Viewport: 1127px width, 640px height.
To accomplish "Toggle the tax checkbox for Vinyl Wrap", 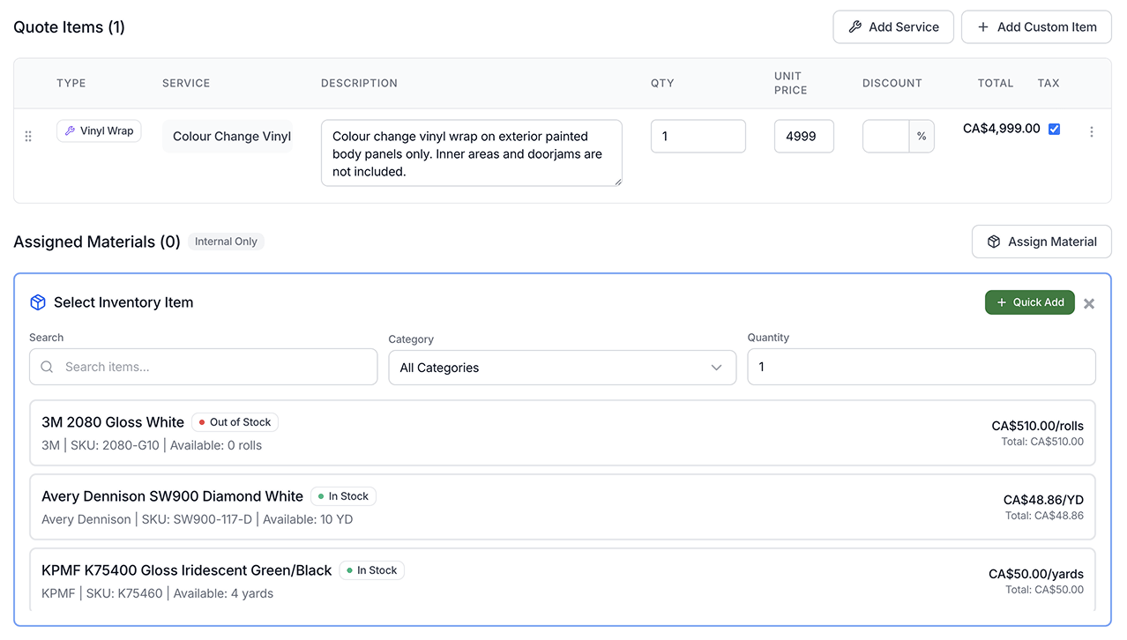I will 1054,129.
